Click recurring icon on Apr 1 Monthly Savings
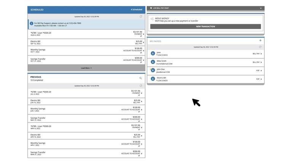Image resolution: width=292 pixels, height=164 pixels. tap(139, 146)
